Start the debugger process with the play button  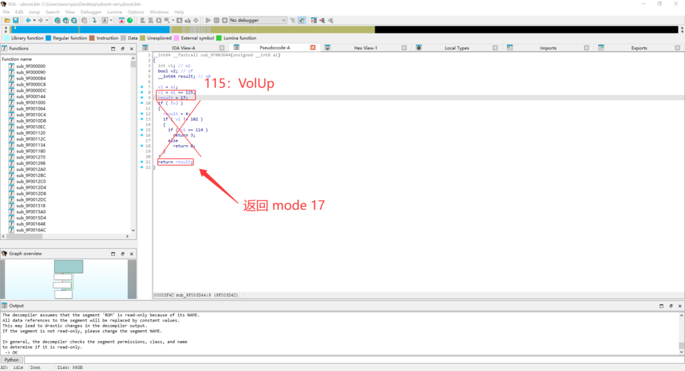(209, 21)
